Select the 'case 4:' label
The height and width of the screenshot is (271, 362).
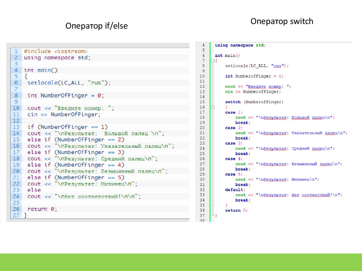point(234,159)
